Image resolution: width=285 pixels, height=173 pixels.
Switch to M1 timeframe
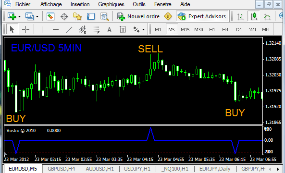[x=158, y=29]
